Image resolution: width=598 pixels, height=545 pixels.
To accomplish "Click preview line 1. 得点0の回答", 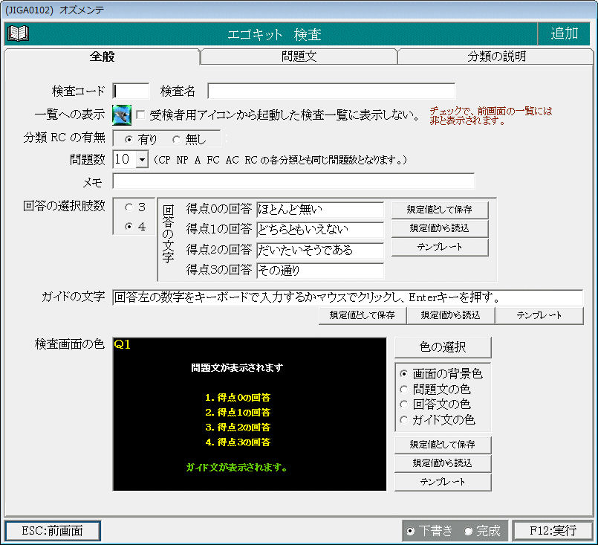I will (x=238, y=398).
